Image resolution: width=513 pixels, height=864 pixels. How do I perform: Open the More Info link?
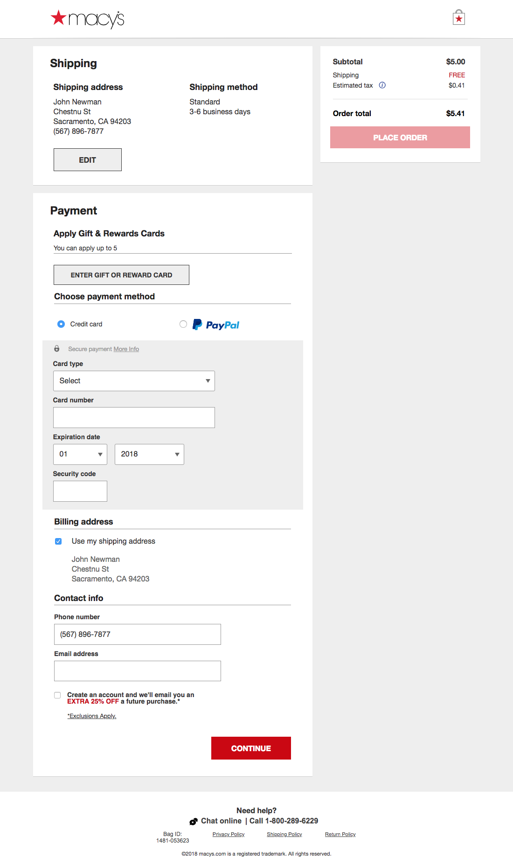126,349
